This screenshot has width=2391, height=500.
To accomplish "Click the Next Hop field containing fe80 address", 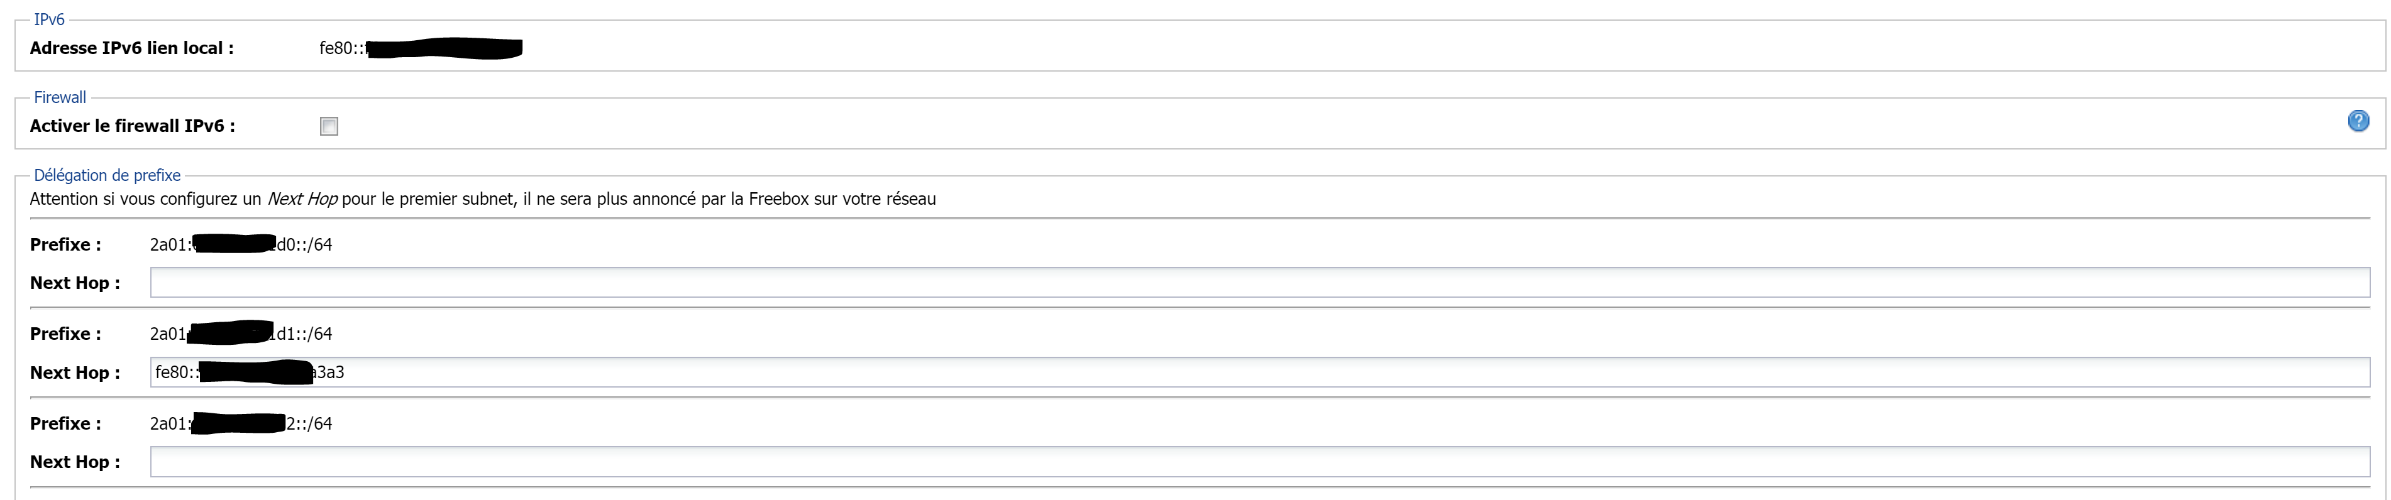I will [x=1259, y=372].
